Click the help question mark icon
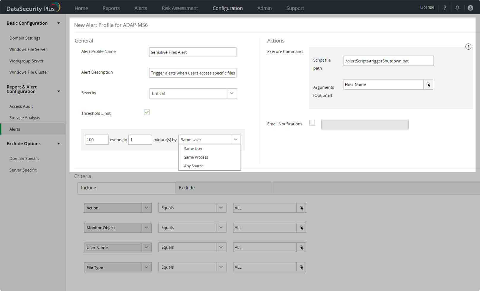The image size is (480, 291). coord(445,8)
